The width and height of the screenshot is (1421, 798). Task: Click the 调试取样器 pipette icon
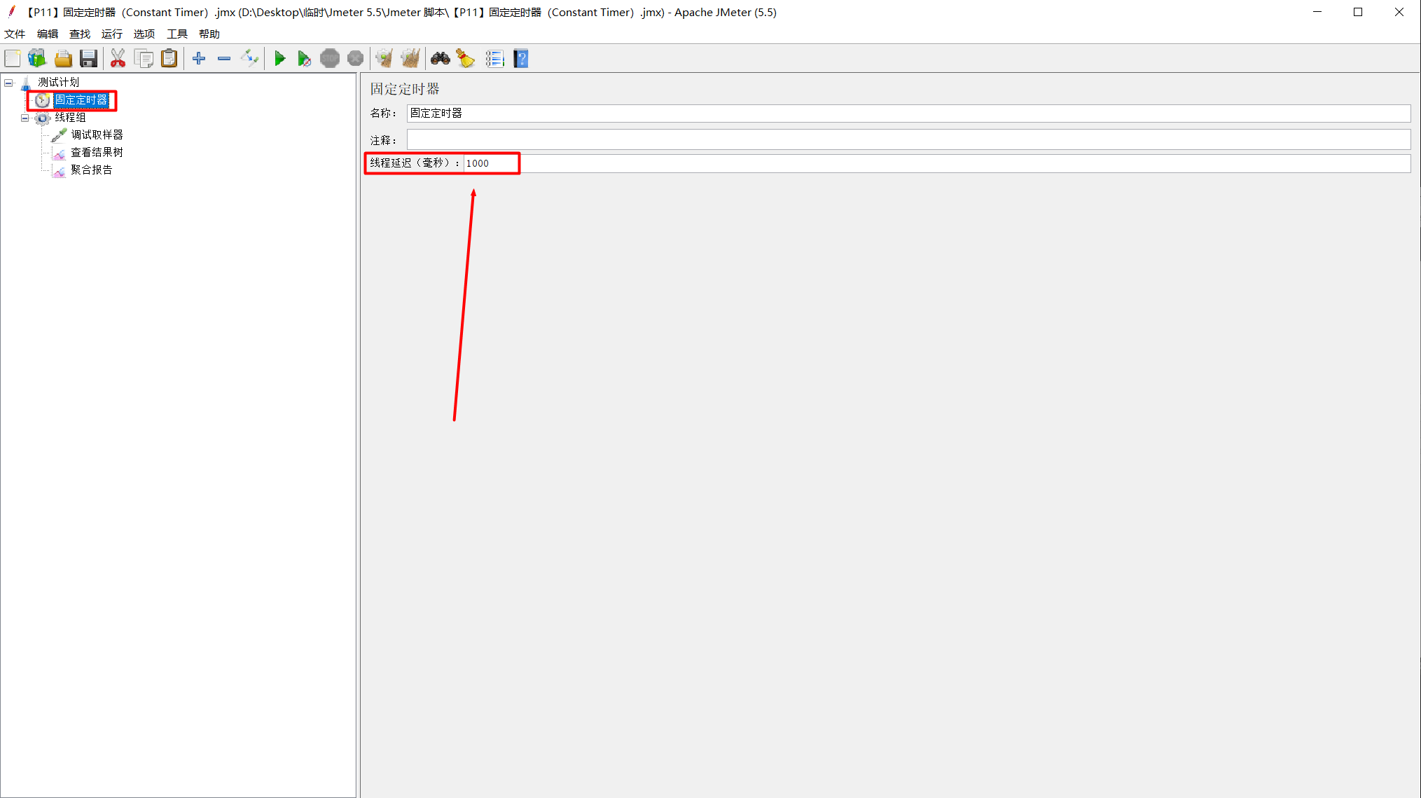point(60,135)
